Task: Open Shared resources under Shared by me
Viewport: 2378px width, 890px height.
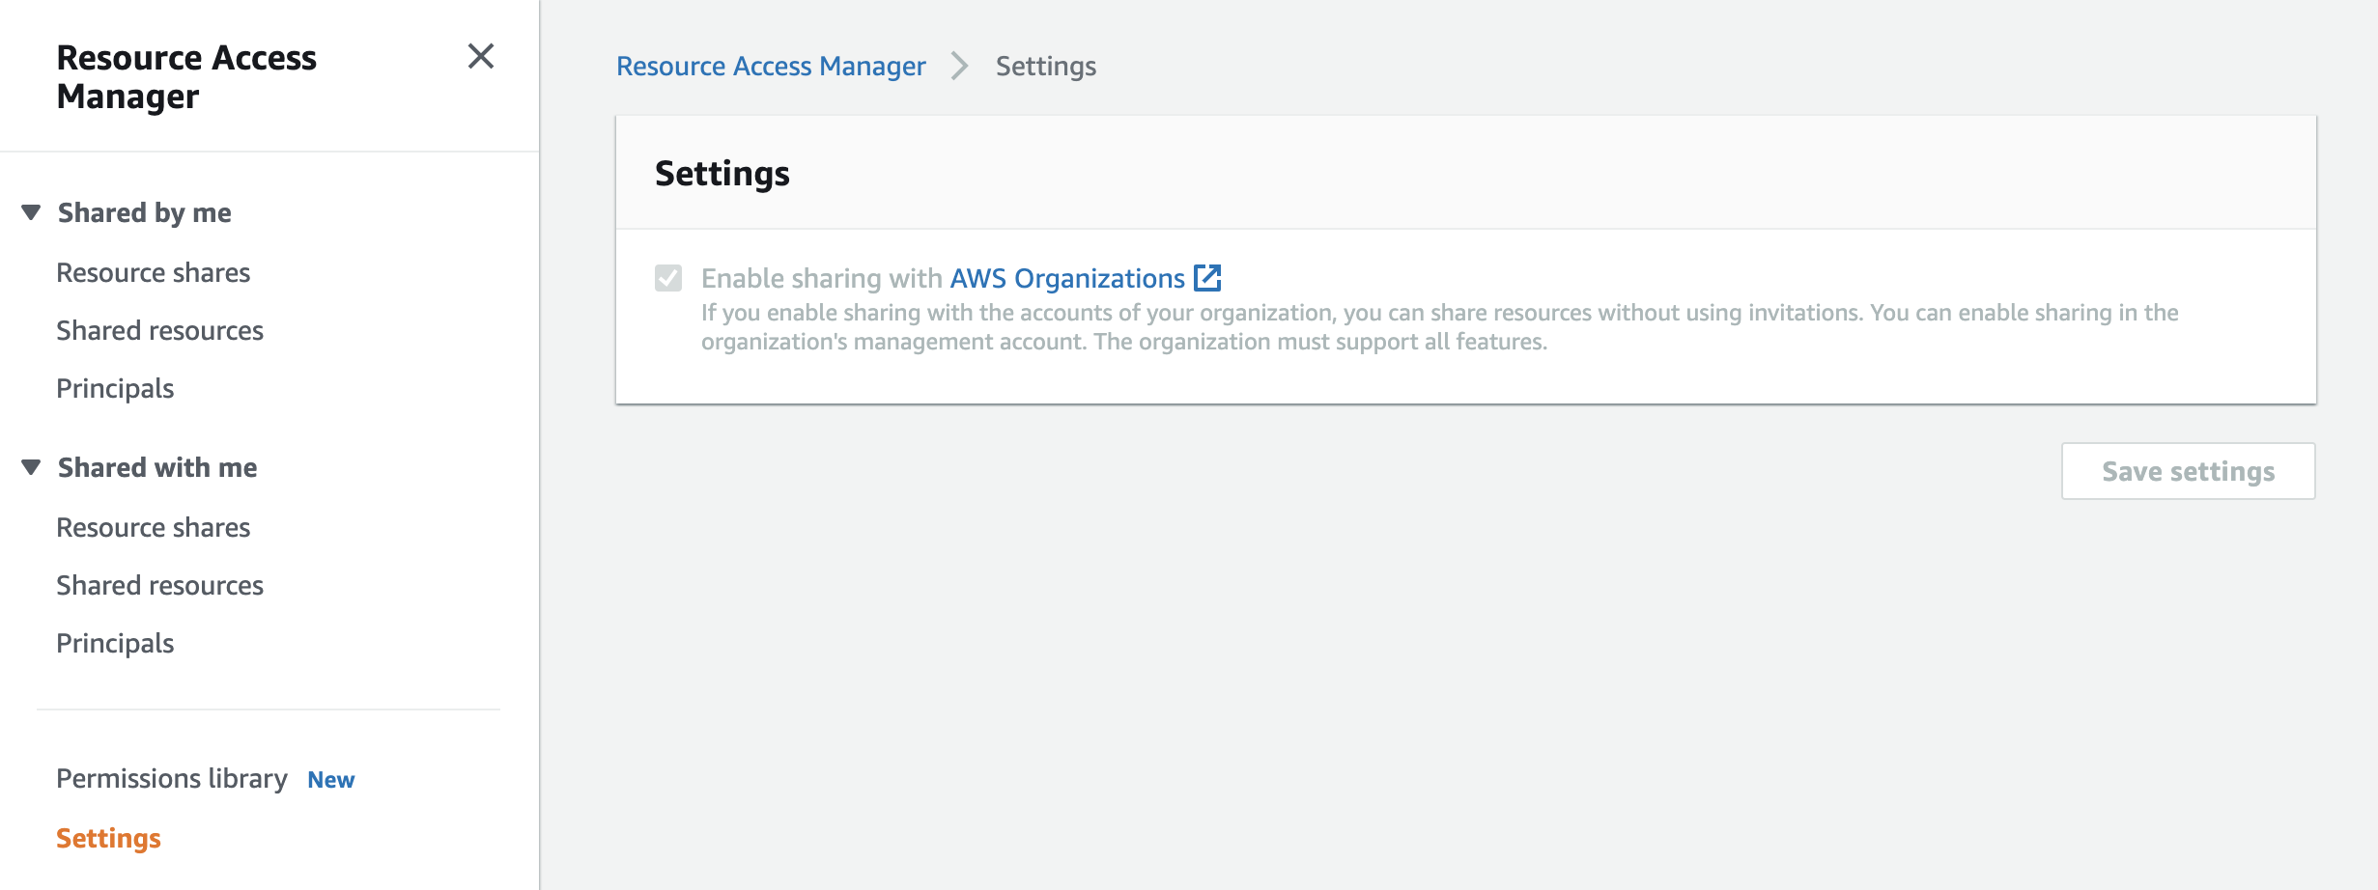Action: [x=159, y=330]
